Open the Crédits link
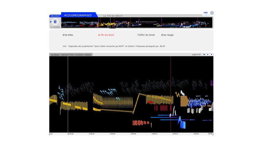 206,15
